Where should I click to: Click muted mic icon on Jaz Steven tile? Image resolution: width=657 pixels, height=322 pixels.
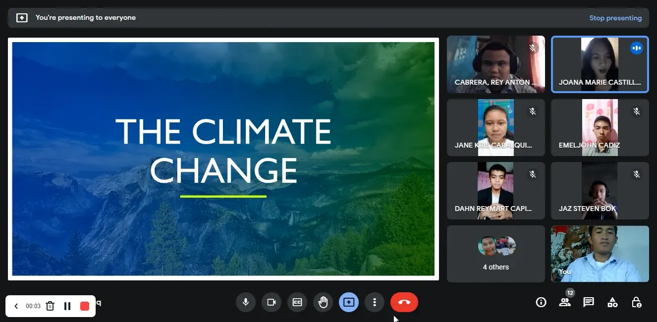637,174
